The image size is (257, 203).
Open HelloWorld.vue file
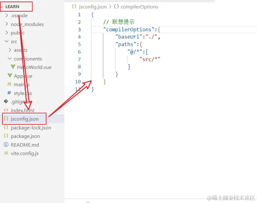(34, 67)
